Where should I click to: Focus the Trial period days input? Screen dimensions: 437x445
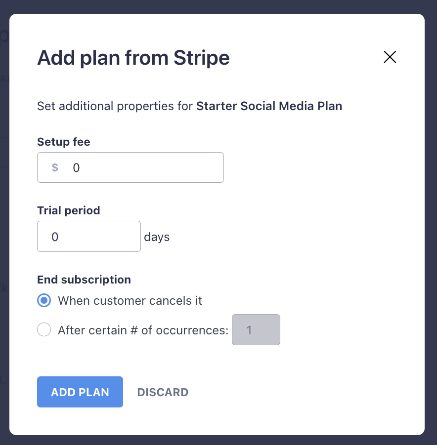[x=89, y=237]
